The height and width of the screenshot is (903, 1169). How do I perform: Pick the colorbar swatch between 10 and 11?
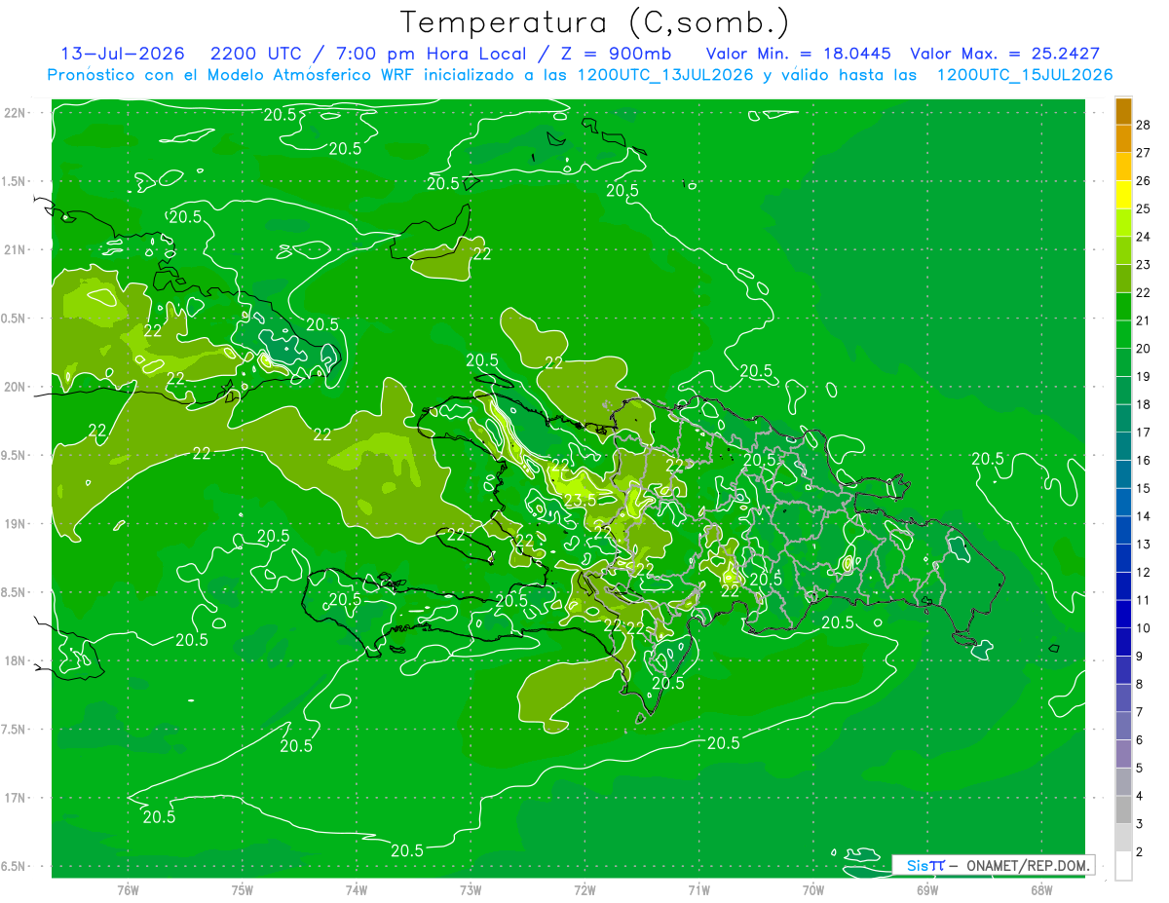click(x=1123, y=614)
